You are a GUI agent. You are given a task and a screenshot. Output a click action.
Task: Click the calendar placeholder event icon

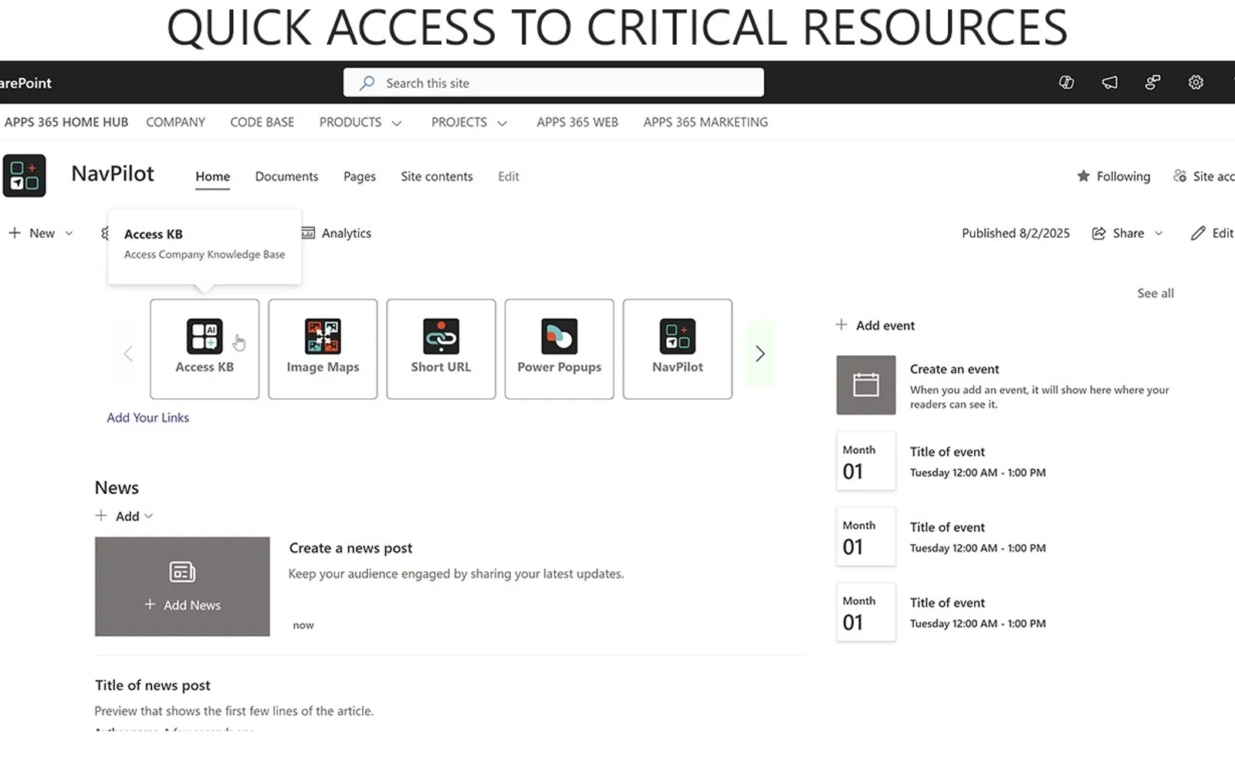point(866,384)
